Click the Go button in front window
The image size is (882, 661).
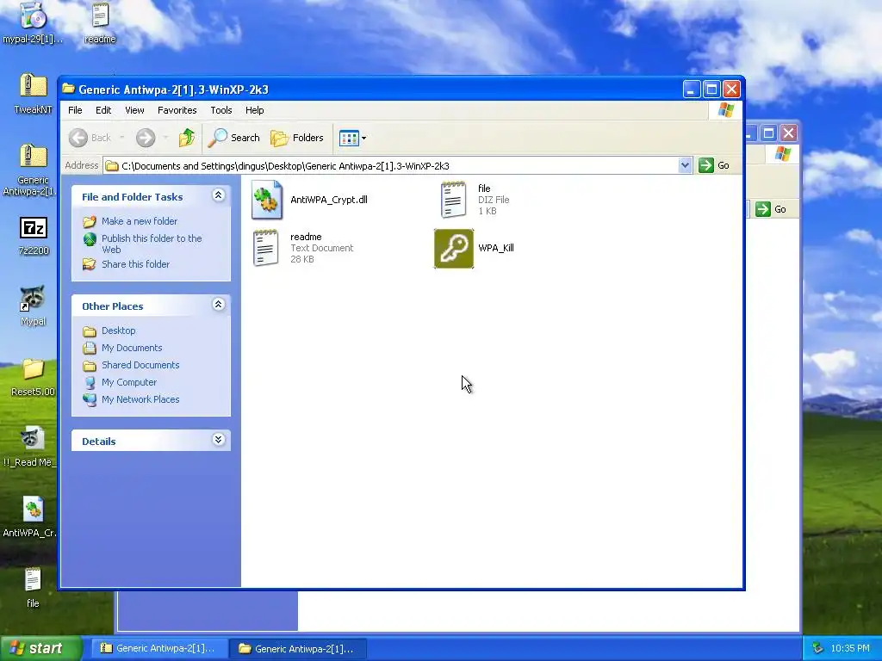[x=714, y=165]
